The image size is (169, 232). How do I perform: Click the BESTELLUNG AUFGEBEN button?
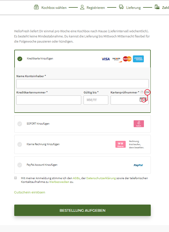pos(83,210)
